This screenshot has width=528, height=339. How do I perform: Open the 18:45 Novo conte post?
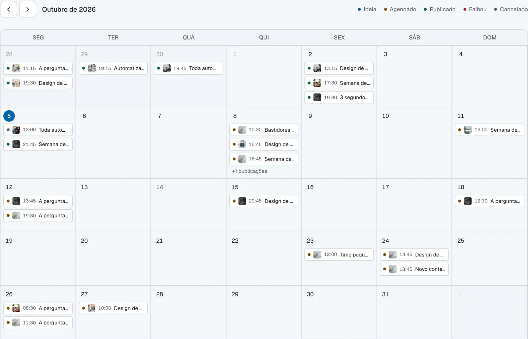click(414, 269)
